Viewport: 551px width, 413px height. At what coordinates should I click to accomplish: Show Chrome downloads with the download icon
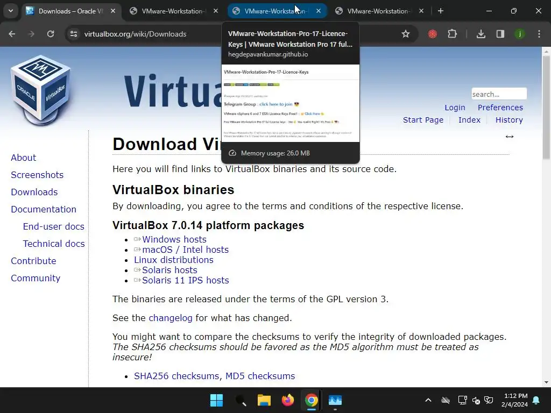pos(481,34)
